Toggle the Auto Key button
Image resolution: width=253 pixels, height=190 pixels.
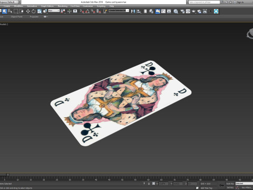pos(230,184)
